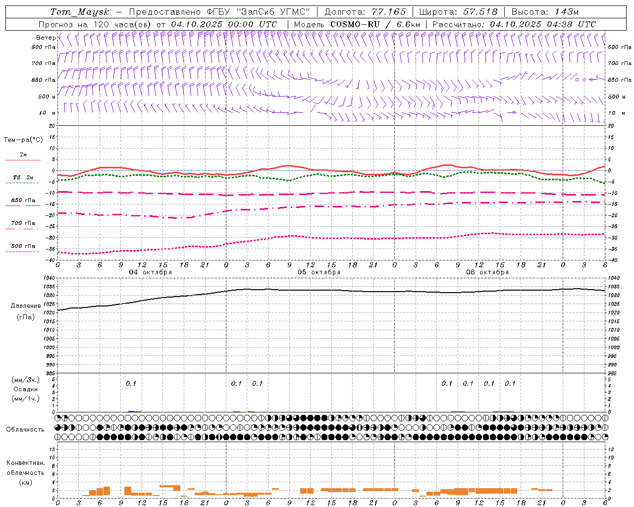Click the forecast start 04.10.2025 00:00 UTC
The width and height of the screenshot is (634, 507).
[224, 24]
